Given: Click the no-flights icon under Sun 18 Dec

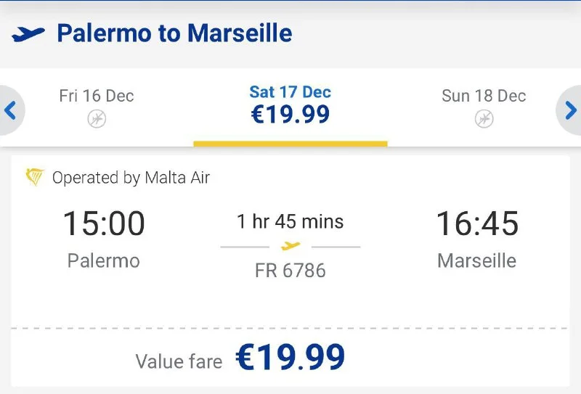Looking at the screenshot, I should 484,119.
